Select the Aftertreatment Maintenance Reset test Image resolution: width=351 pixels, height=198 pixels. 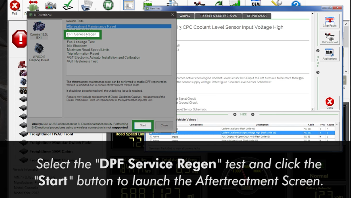[x=119, y=26]
